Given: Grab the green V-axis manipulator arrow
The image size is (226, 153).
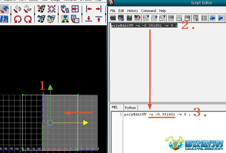Looking at the screenshot, I should click(50, 87).
